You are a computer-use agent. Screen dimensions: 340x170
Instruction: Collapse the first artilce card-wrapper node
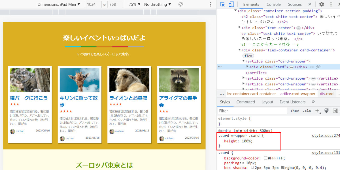pos(244,61)
